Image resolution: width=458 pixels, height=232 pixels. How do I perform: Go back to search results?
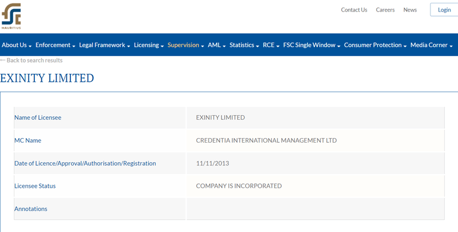click(x=31, y=60)
